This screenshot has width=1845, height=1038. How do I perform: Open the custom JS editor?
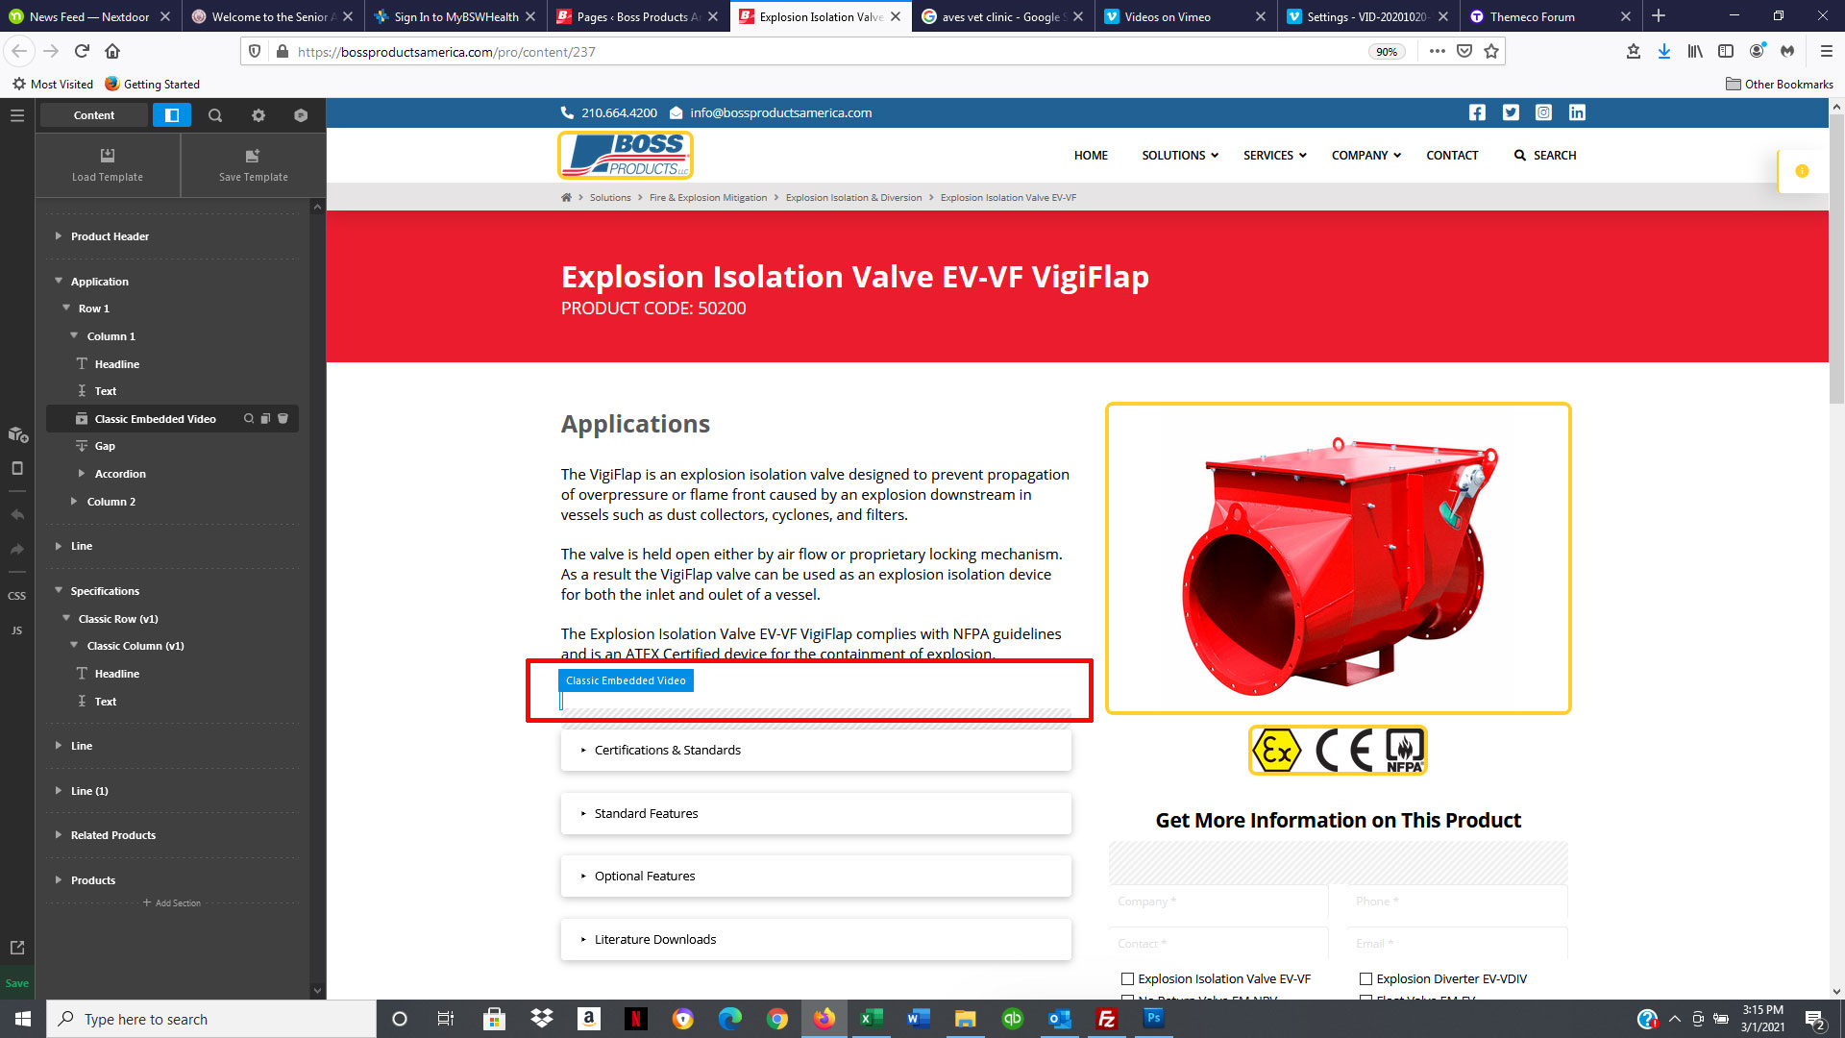tap(17, 630)
